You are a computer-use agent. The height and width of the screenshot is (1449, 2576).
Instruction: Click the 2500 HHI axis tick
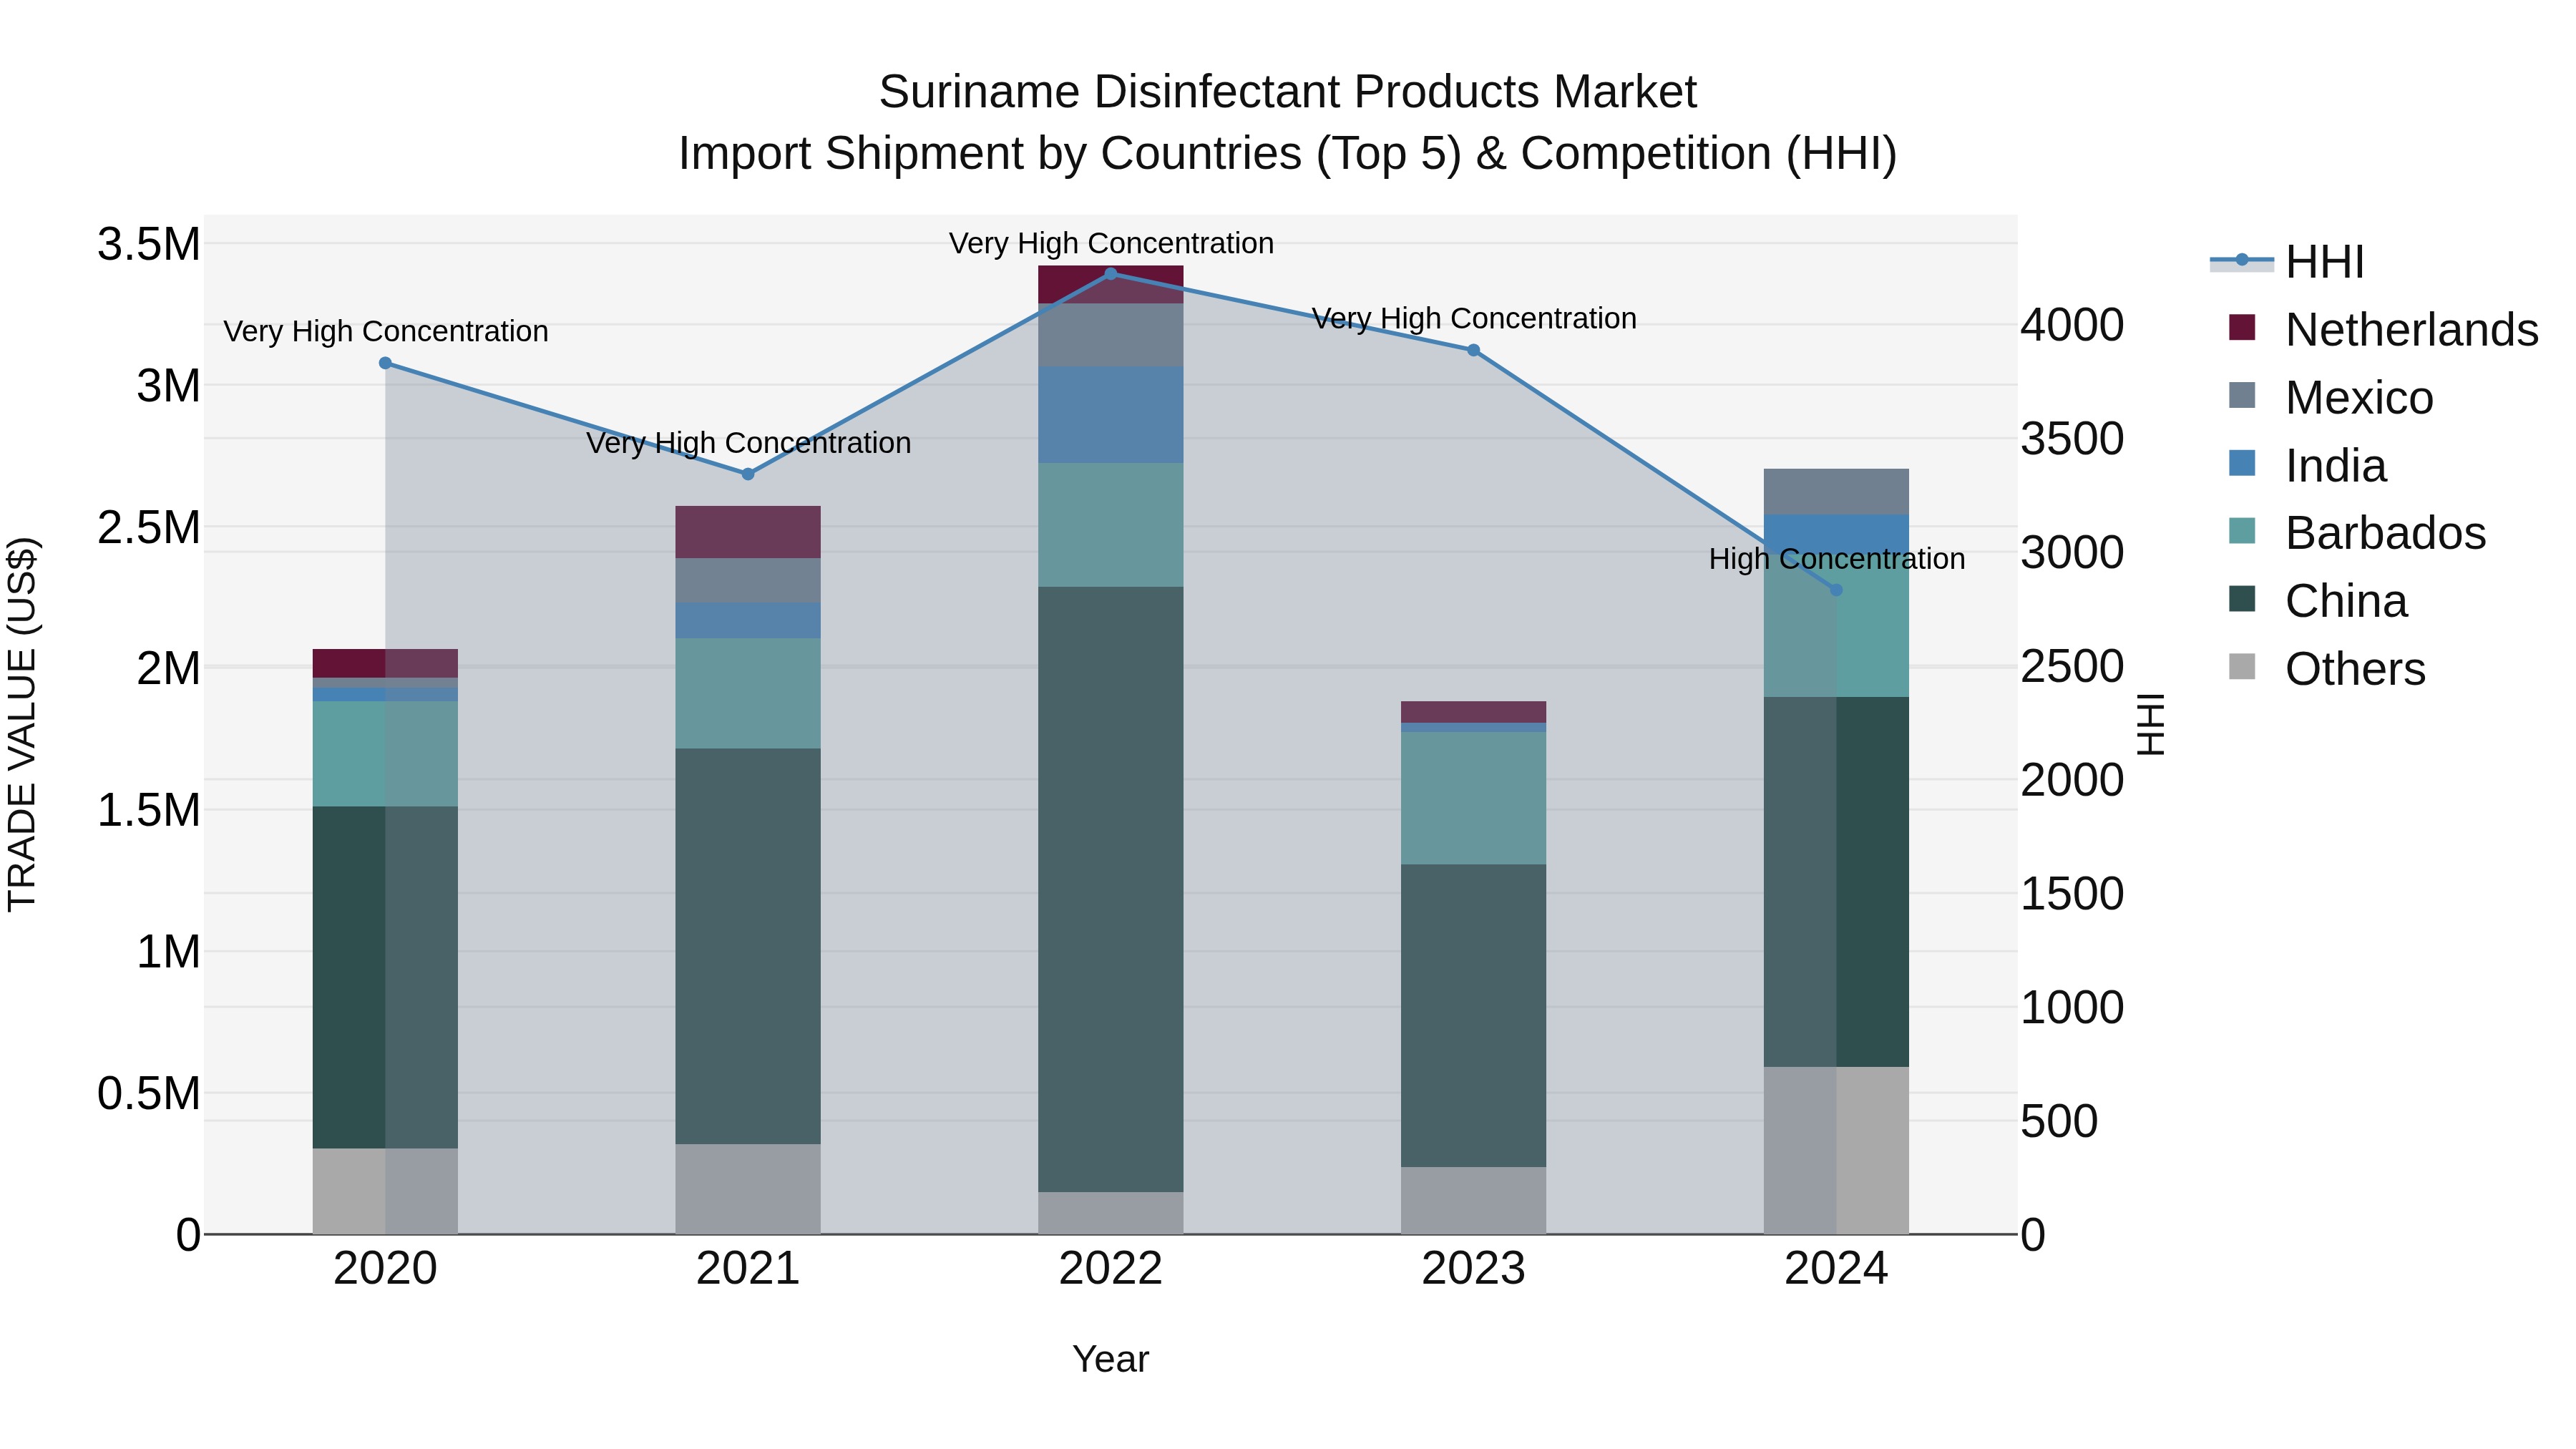point(2072,666)
